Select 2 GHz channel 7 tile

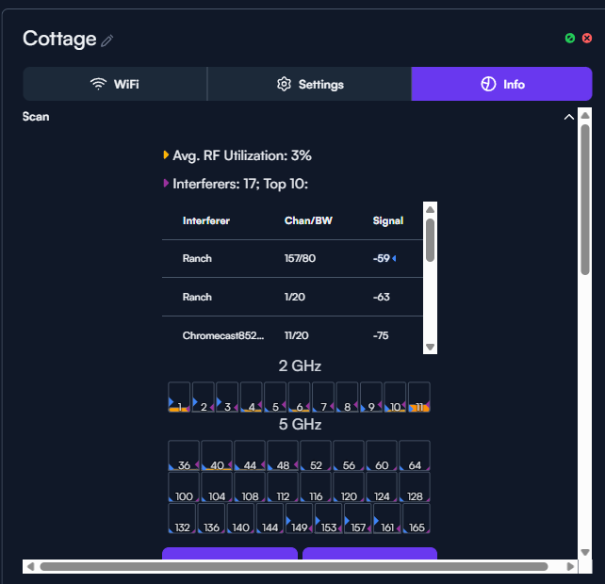[x=323, y=397]
